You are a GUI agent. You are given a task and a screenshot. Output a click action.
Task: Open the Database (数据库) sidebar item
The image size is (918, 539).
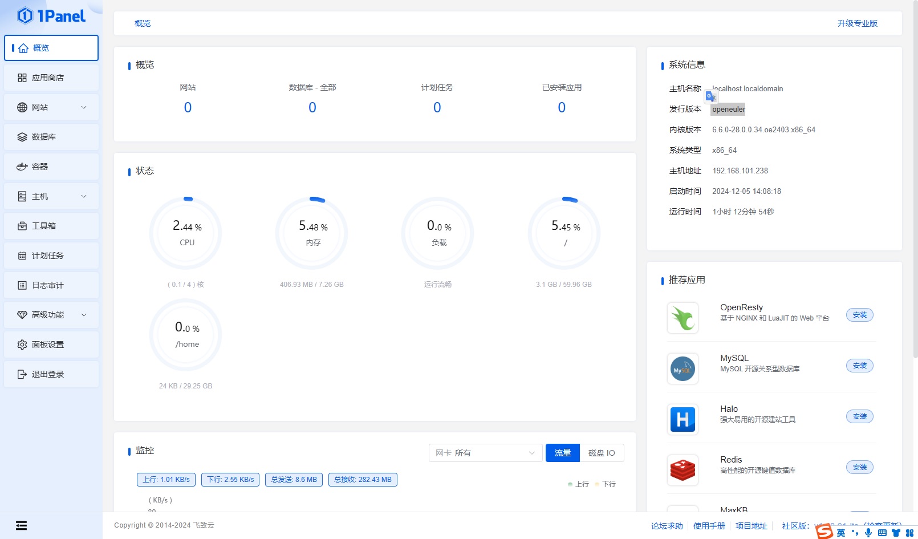click(44, 137)
